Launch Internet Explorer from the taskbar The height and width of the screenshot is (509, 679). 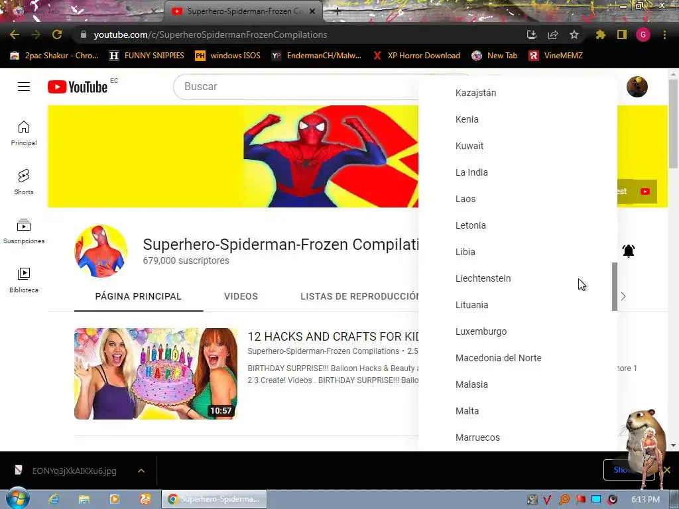(x=54, y=499)
